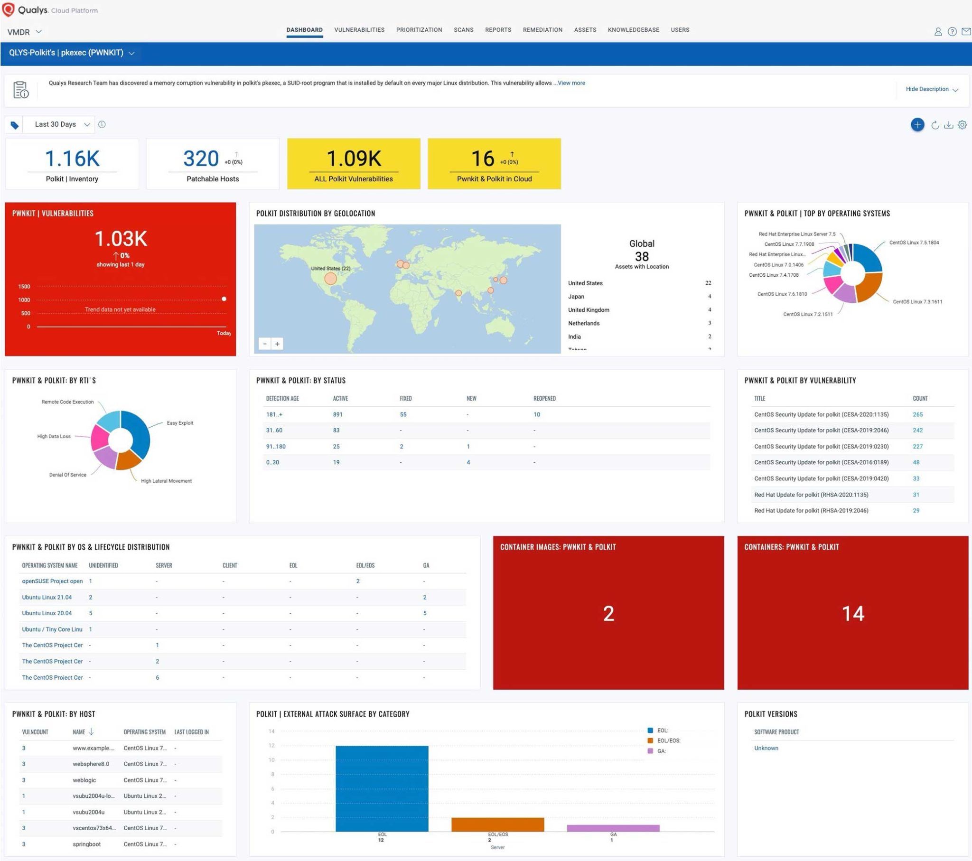The width and height of the screenshot is (972, 861).
Task: Zoom out on the geolocation map
Action: [265, 344]
